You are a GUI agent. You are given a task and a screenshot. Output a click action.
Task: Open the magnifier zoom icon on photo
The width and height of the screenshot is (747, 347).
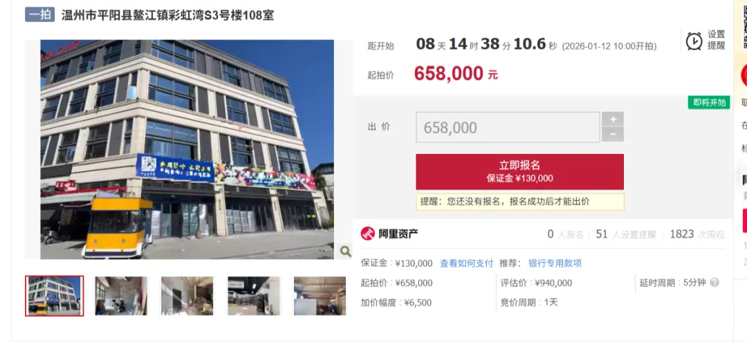tap(345, 252)
